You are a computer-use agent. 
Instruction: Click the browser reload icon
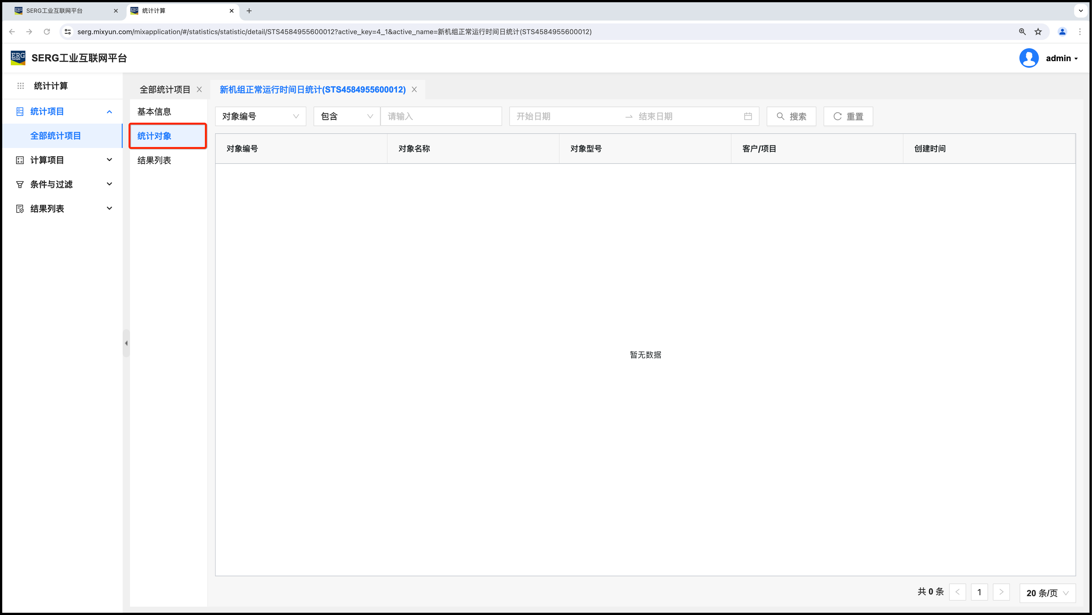pyautogui.click(x=47, y=32)
